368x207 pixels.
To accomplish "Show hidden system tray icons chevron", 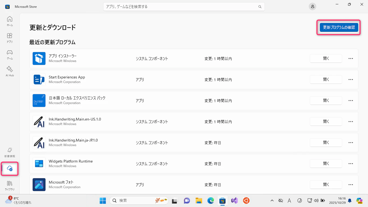I will click(x=272, y=201).
